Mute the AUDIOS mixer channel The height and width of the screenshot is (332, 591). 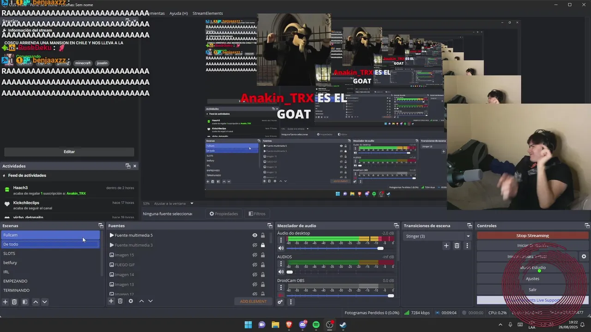point(280,272)
